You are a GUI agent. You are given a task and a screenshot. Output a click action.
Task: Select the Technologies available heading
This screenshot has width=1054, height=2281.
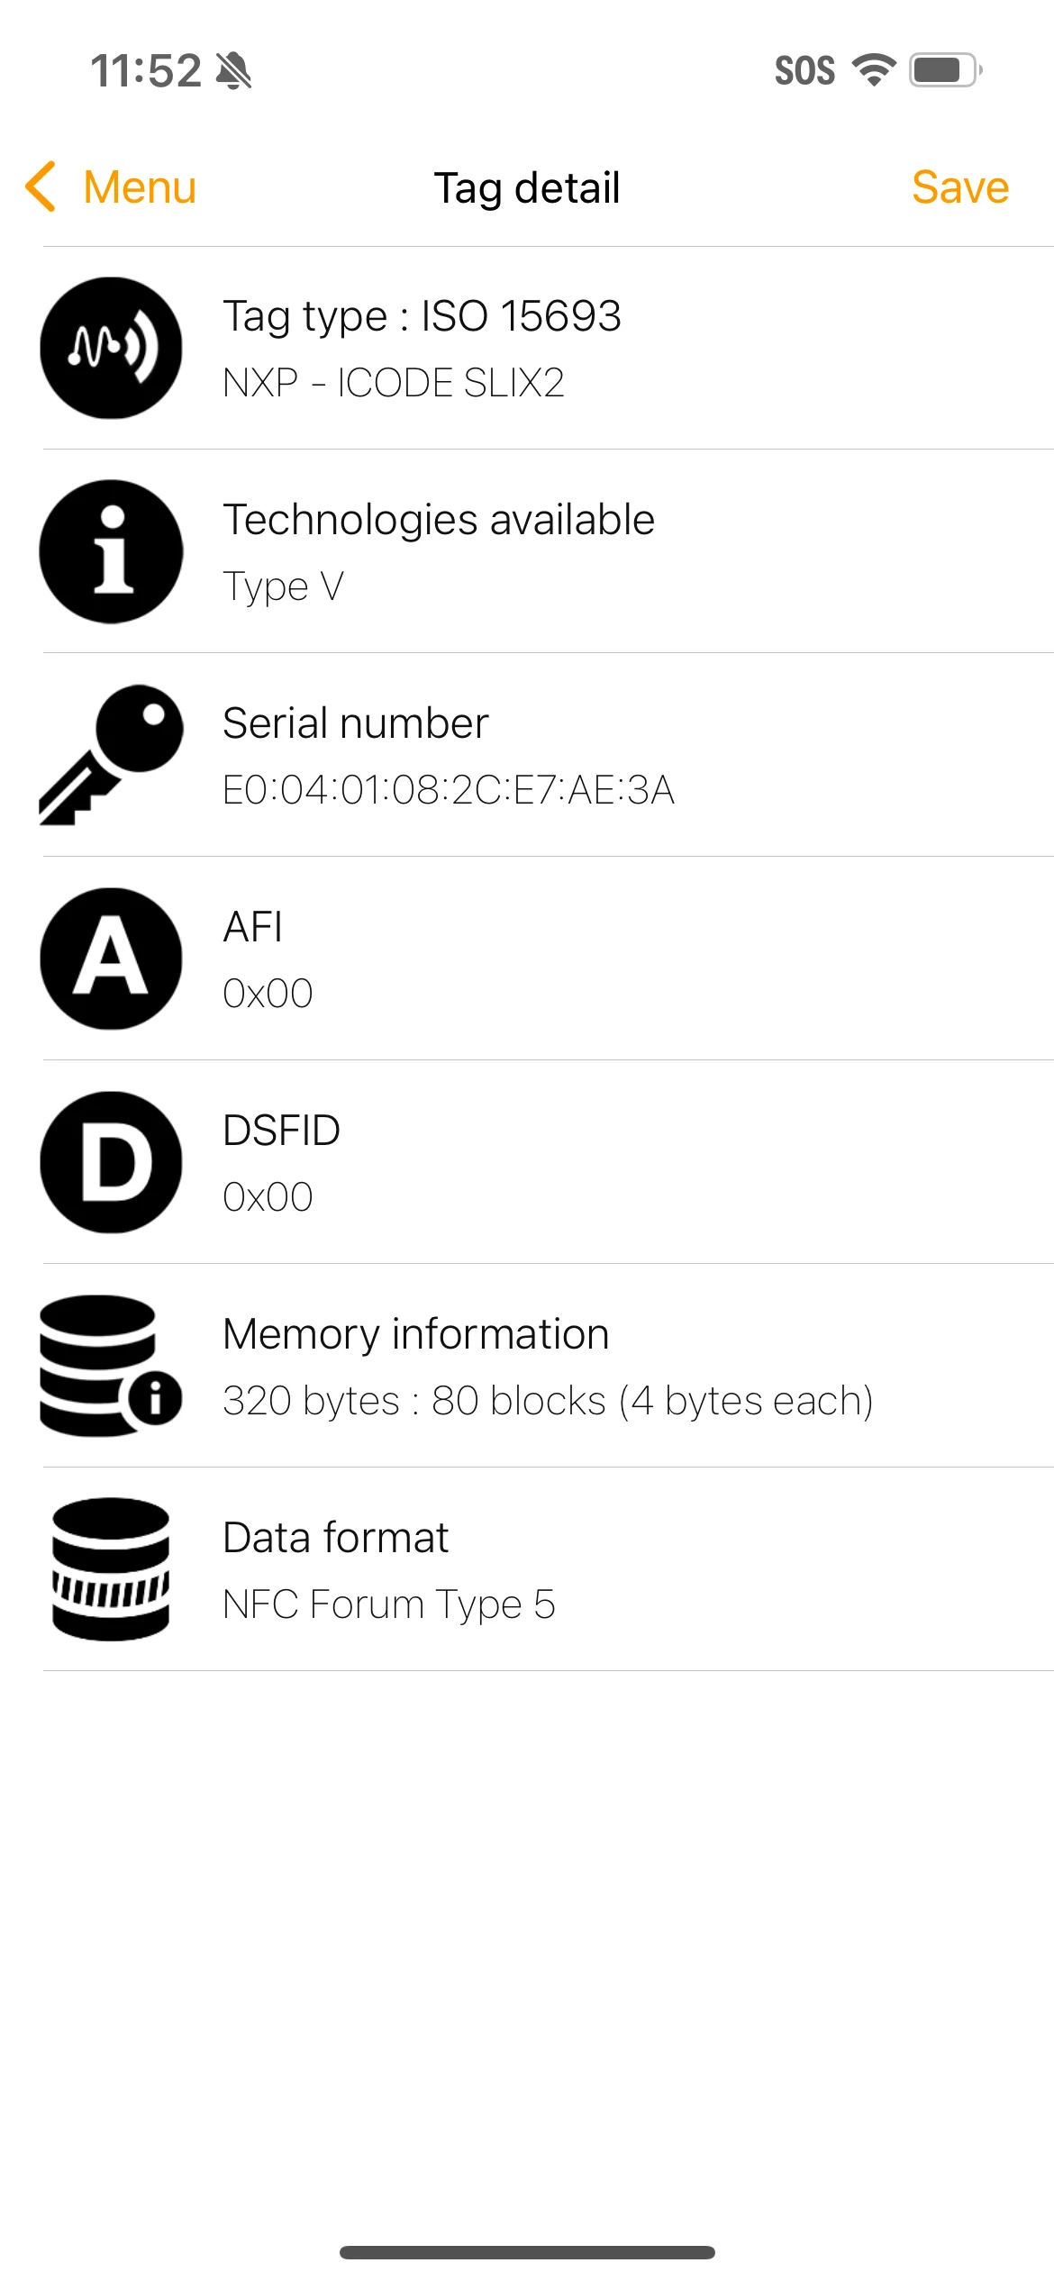(x=439, y=520)
